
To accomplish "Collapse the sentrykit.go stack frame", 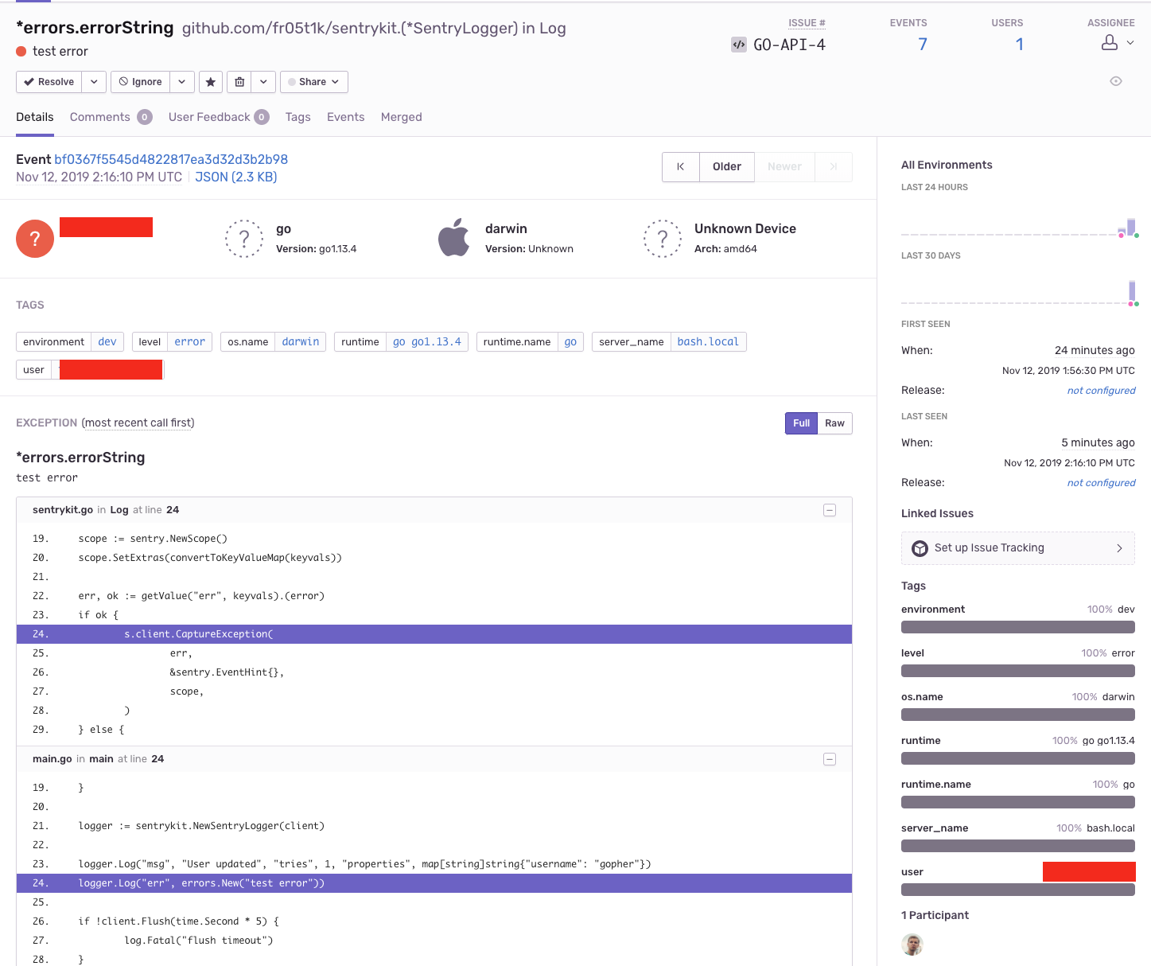I will [830, 510].
